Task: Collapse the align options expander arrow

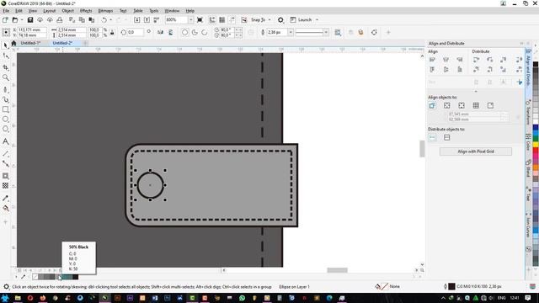Action: [x=476, y=92]
